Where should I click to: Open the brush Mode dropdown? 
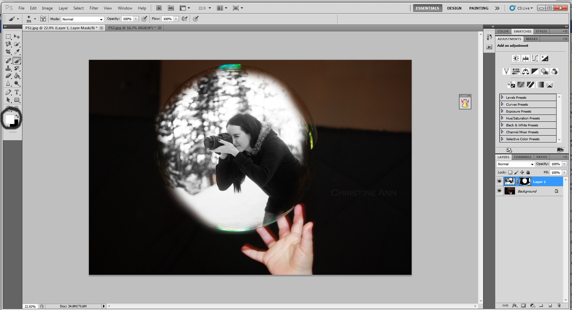[82, 19]
